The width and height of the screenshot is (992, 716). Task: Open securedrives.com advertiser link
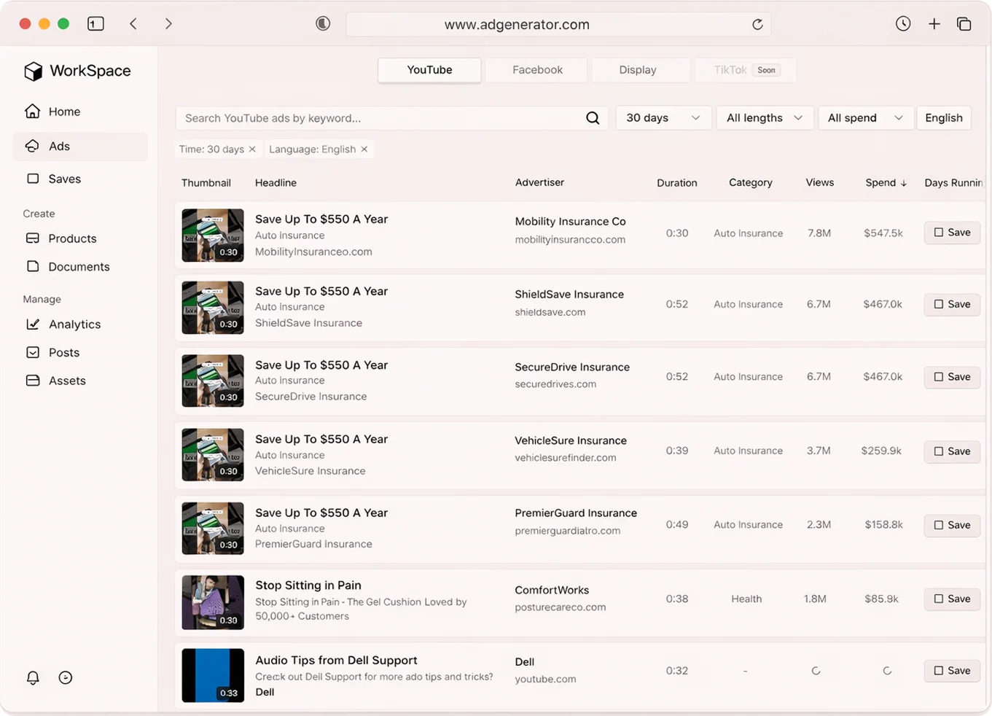pyautogui.click(x=555, y=384)
